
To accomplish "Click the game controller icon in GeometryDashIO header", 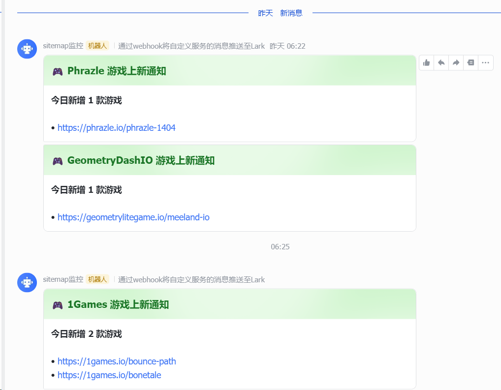I will pyautogui.click(x=57, y=159).
